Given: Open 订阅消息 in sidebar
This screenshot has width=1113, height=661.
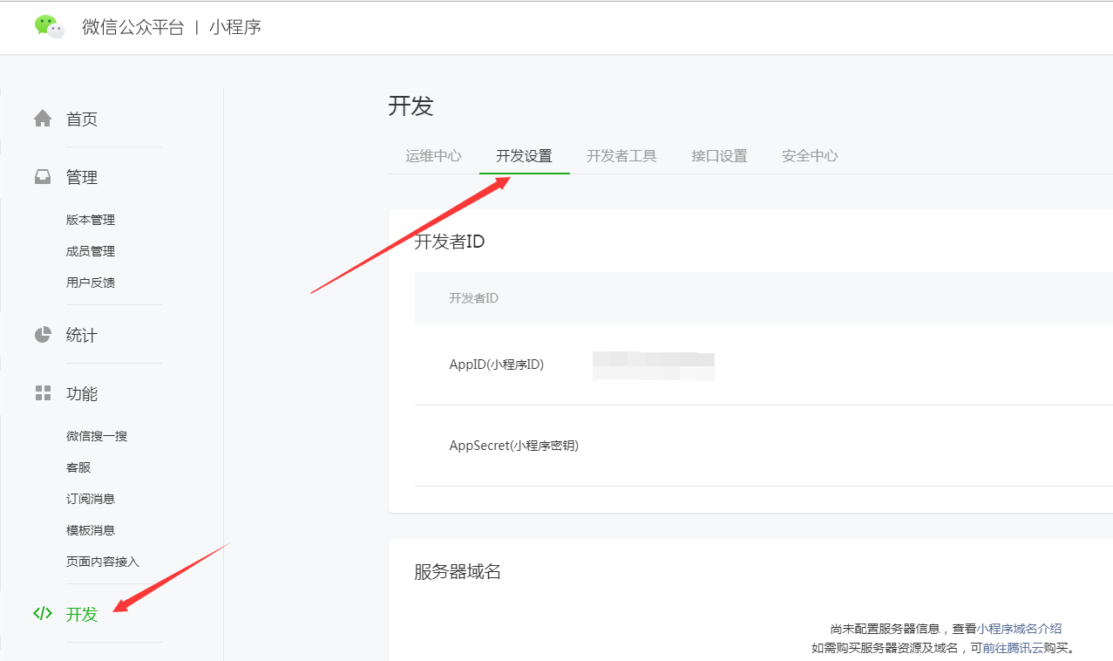Looking at the screenshot, I should pos(91,499).
